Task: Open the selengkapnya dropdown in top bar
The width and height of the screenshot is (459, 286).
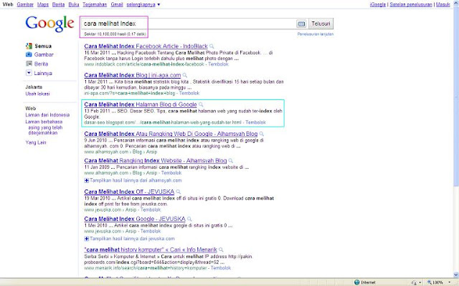Action: click(143, 5)
